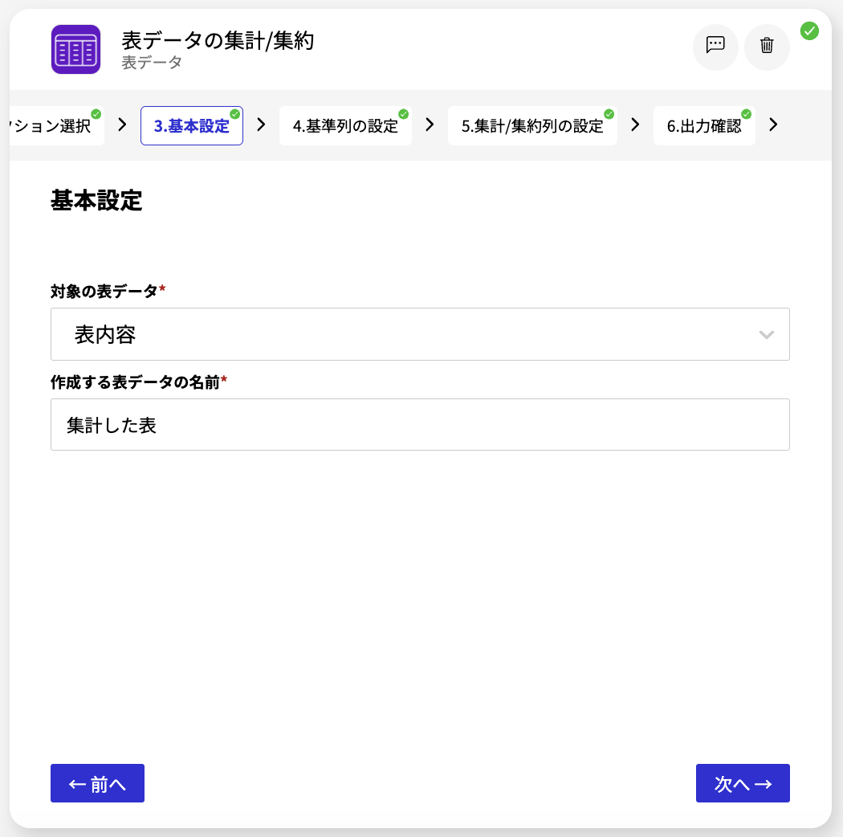This screenshot has width=843, height=837.
Task: Go to the アクション選択 step tab
Action: coord(56,126)
